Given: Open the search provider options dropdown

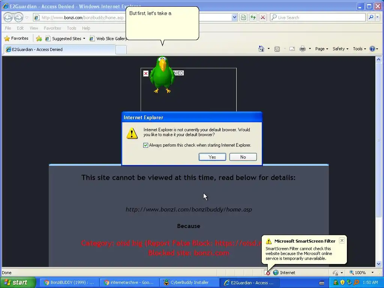Looking at the screenshot, I should (377, 17).
